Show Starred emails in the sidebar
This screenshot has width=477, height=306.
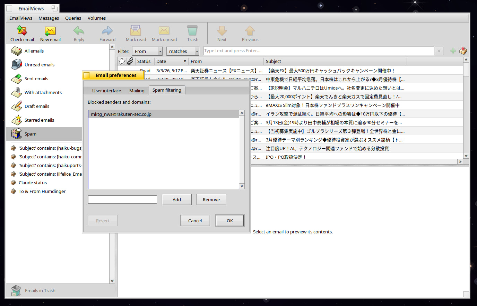(x=39, y=120)
